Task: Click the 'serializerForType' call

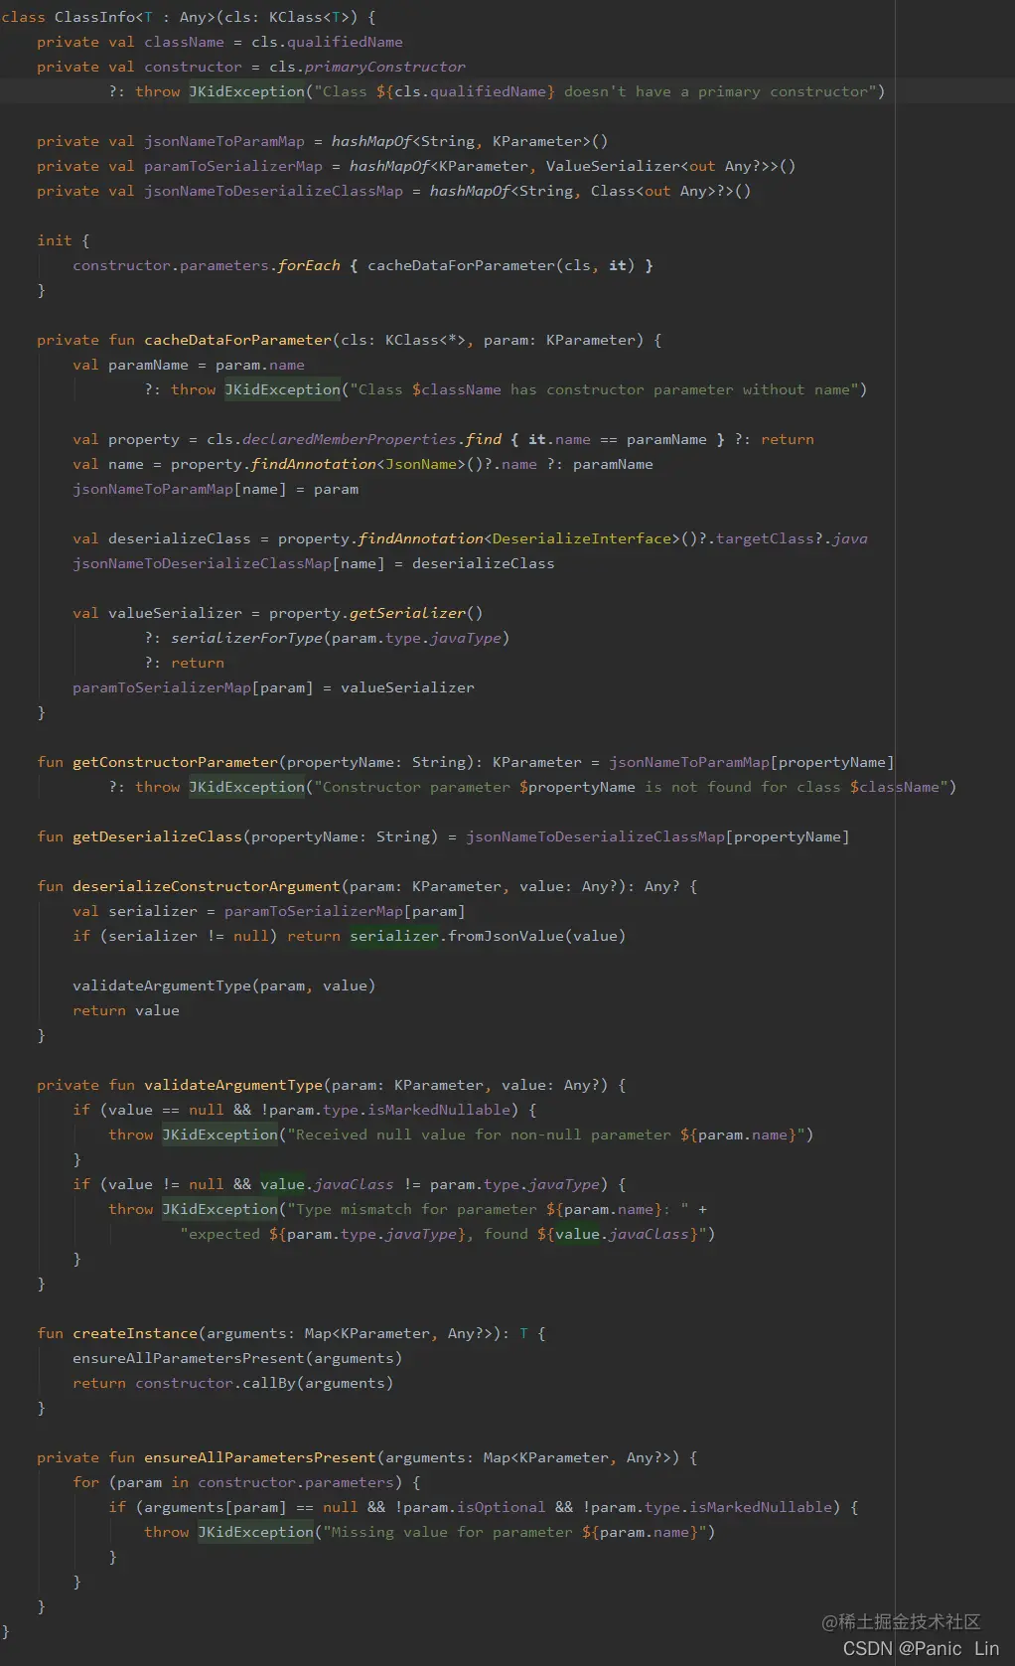Action: click(246, 638)
